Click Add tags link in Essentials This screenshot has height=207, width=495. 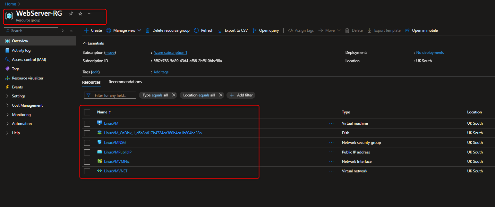161,72
